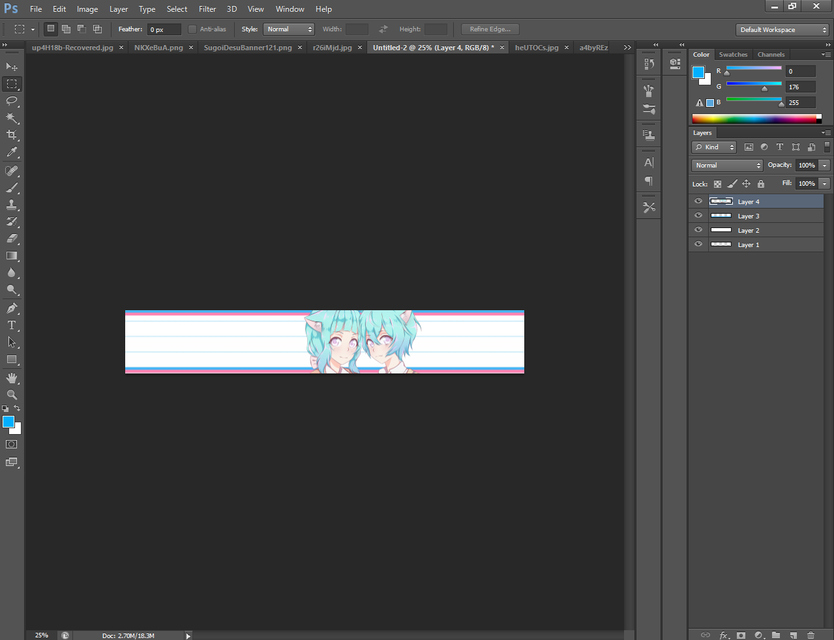Add a layer mask

pyautogui.click(x=741, y=635)
